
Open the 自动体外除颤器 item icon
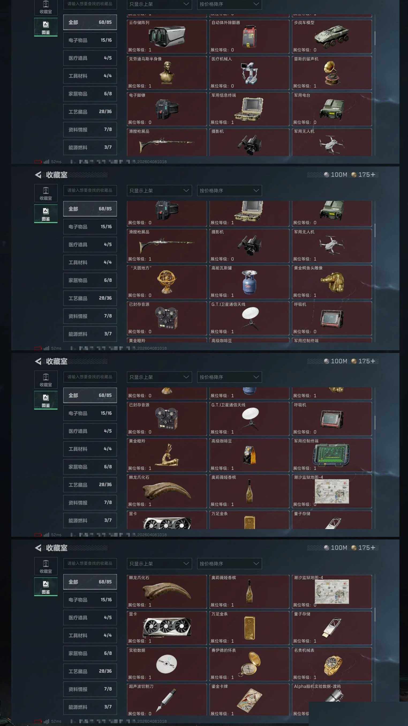[249, 37]
